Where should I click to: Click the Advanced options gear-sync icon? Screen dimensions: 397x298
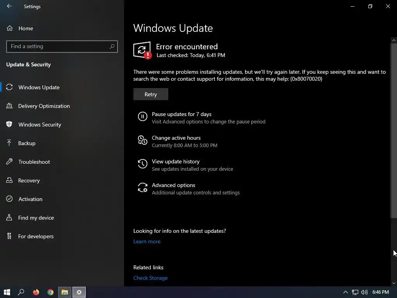[x=143, y=187]
